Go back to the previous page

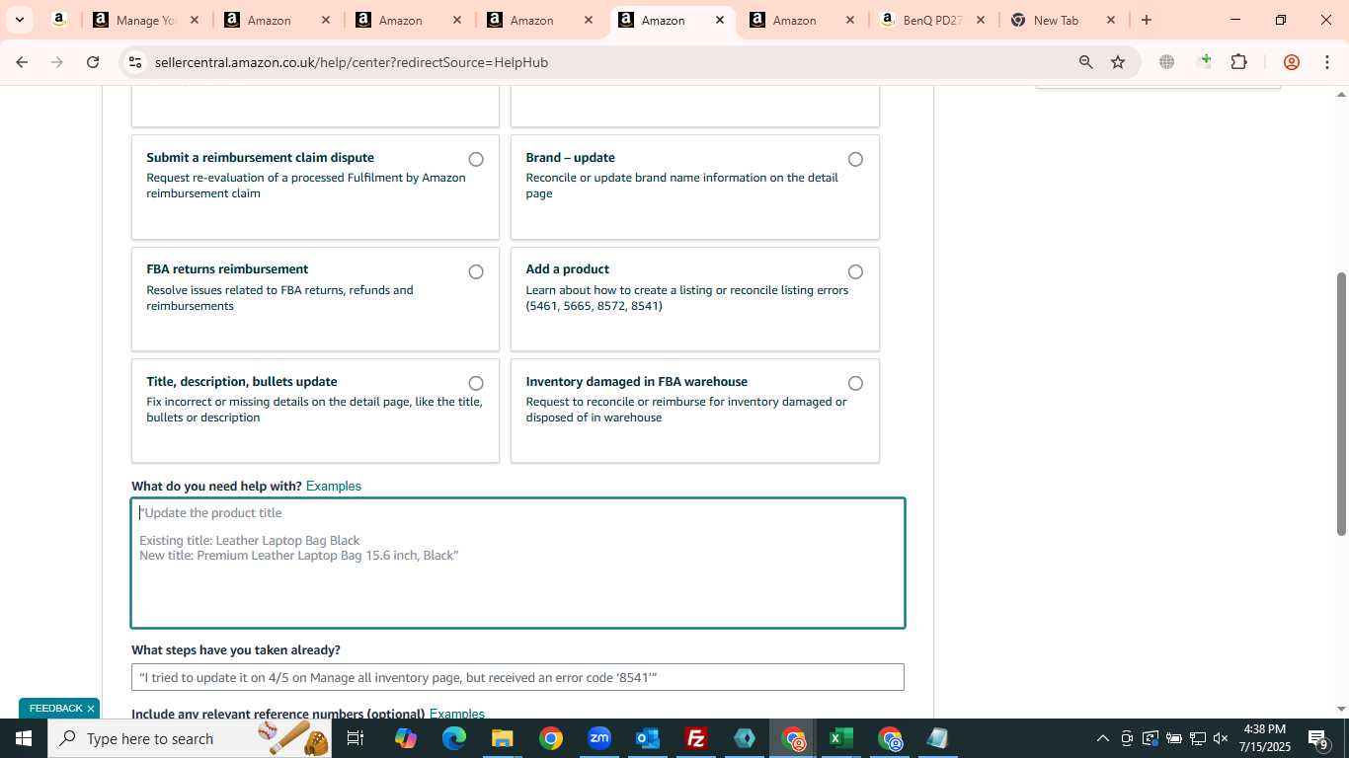click(x=22, y=62)
